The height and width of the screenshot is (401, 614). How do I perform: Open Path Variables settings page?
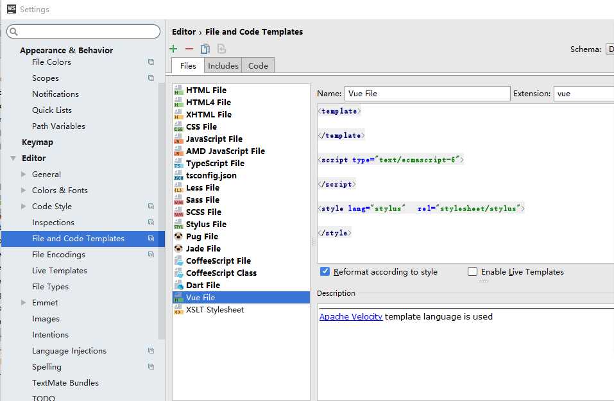59,126
